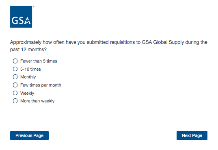Image resolution: width=218 pixels, height=150 pixels.
Task: Click the 'Fewer than 5 times' label text
Action: [39, 61]
